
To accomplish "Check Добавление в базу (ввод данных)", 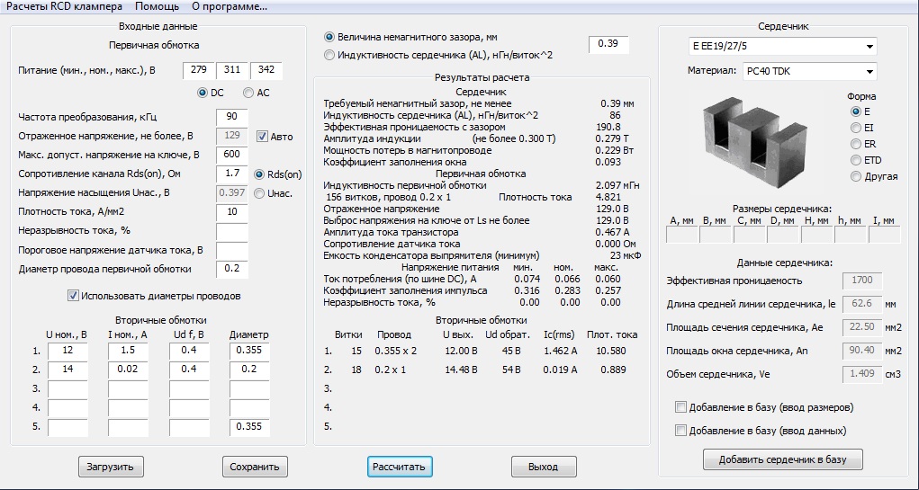I will click(681, 431).
